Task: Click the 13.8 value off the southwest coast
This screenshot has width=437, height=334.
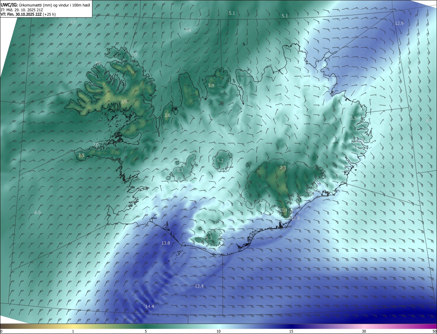Action: (166, 243)
